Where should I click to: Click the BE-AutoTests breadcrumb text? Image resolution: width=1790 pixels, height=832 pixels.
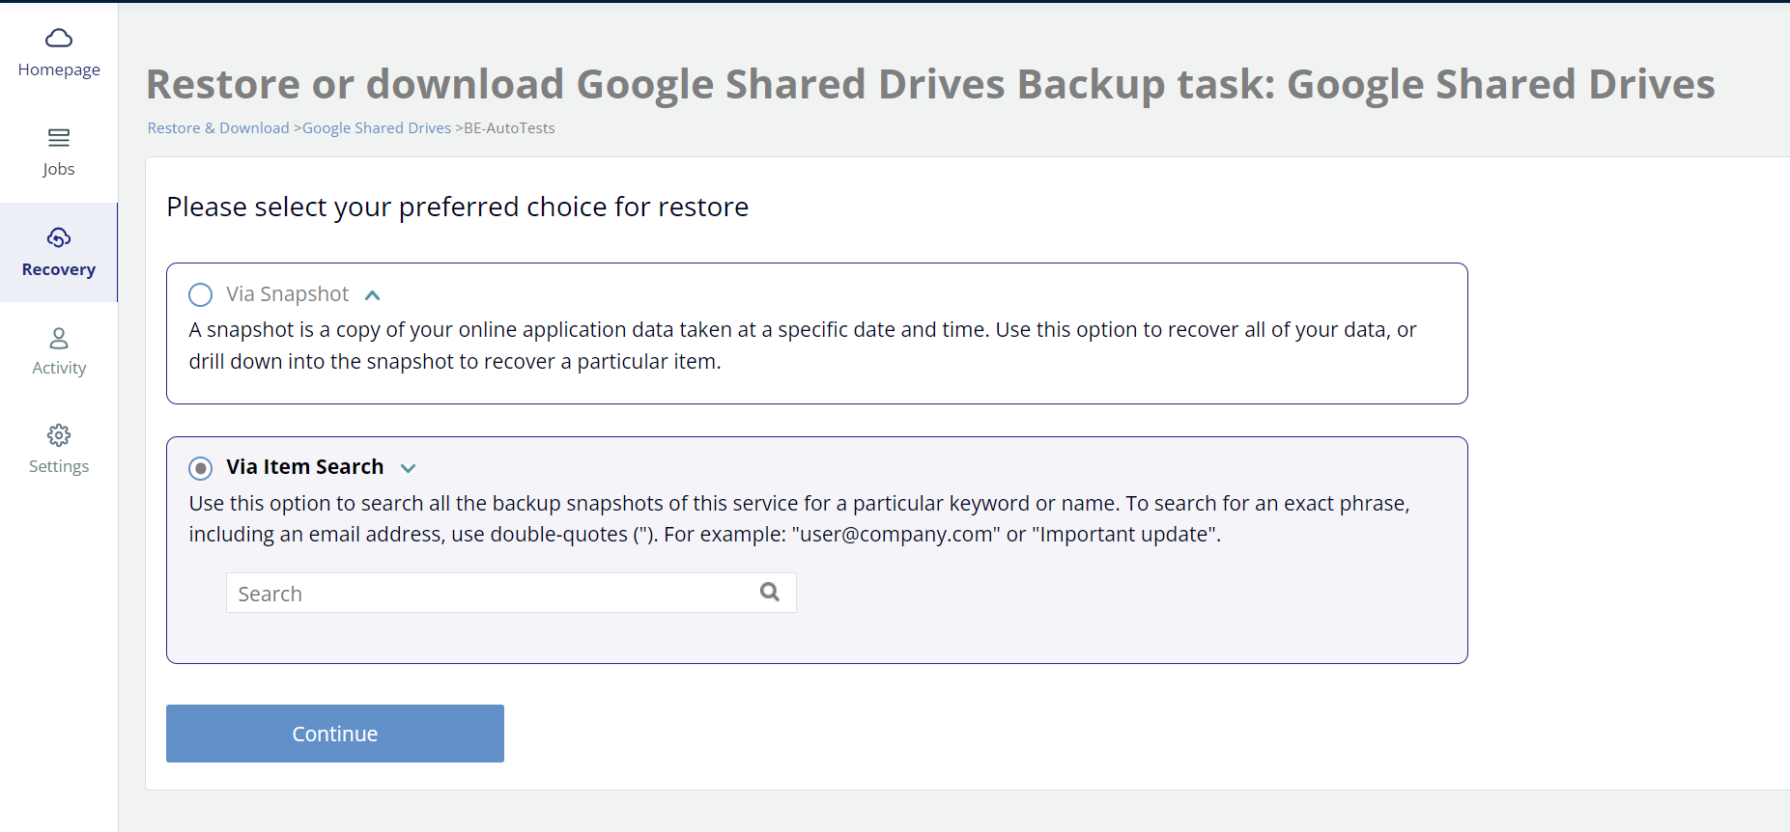coord(509,127)
